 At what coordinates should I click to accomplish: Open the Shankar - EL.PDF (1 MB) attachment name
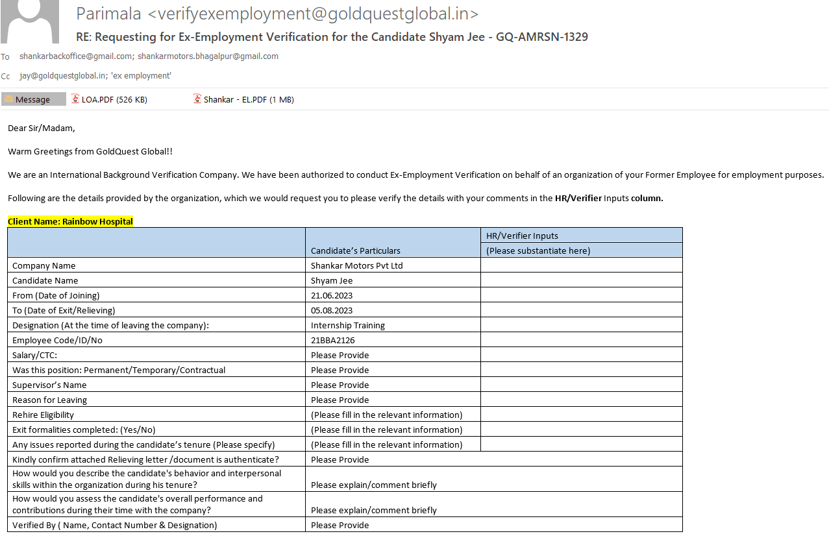point(249,100)
